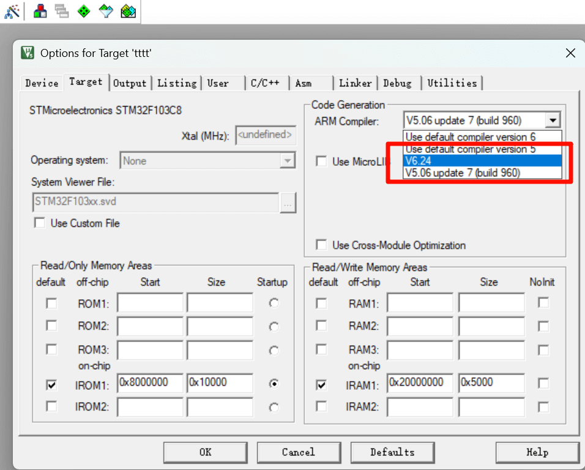The height and width of the screenshot is (470, 585).
Task: Open the Debug tab
Action: pos(397,83)
